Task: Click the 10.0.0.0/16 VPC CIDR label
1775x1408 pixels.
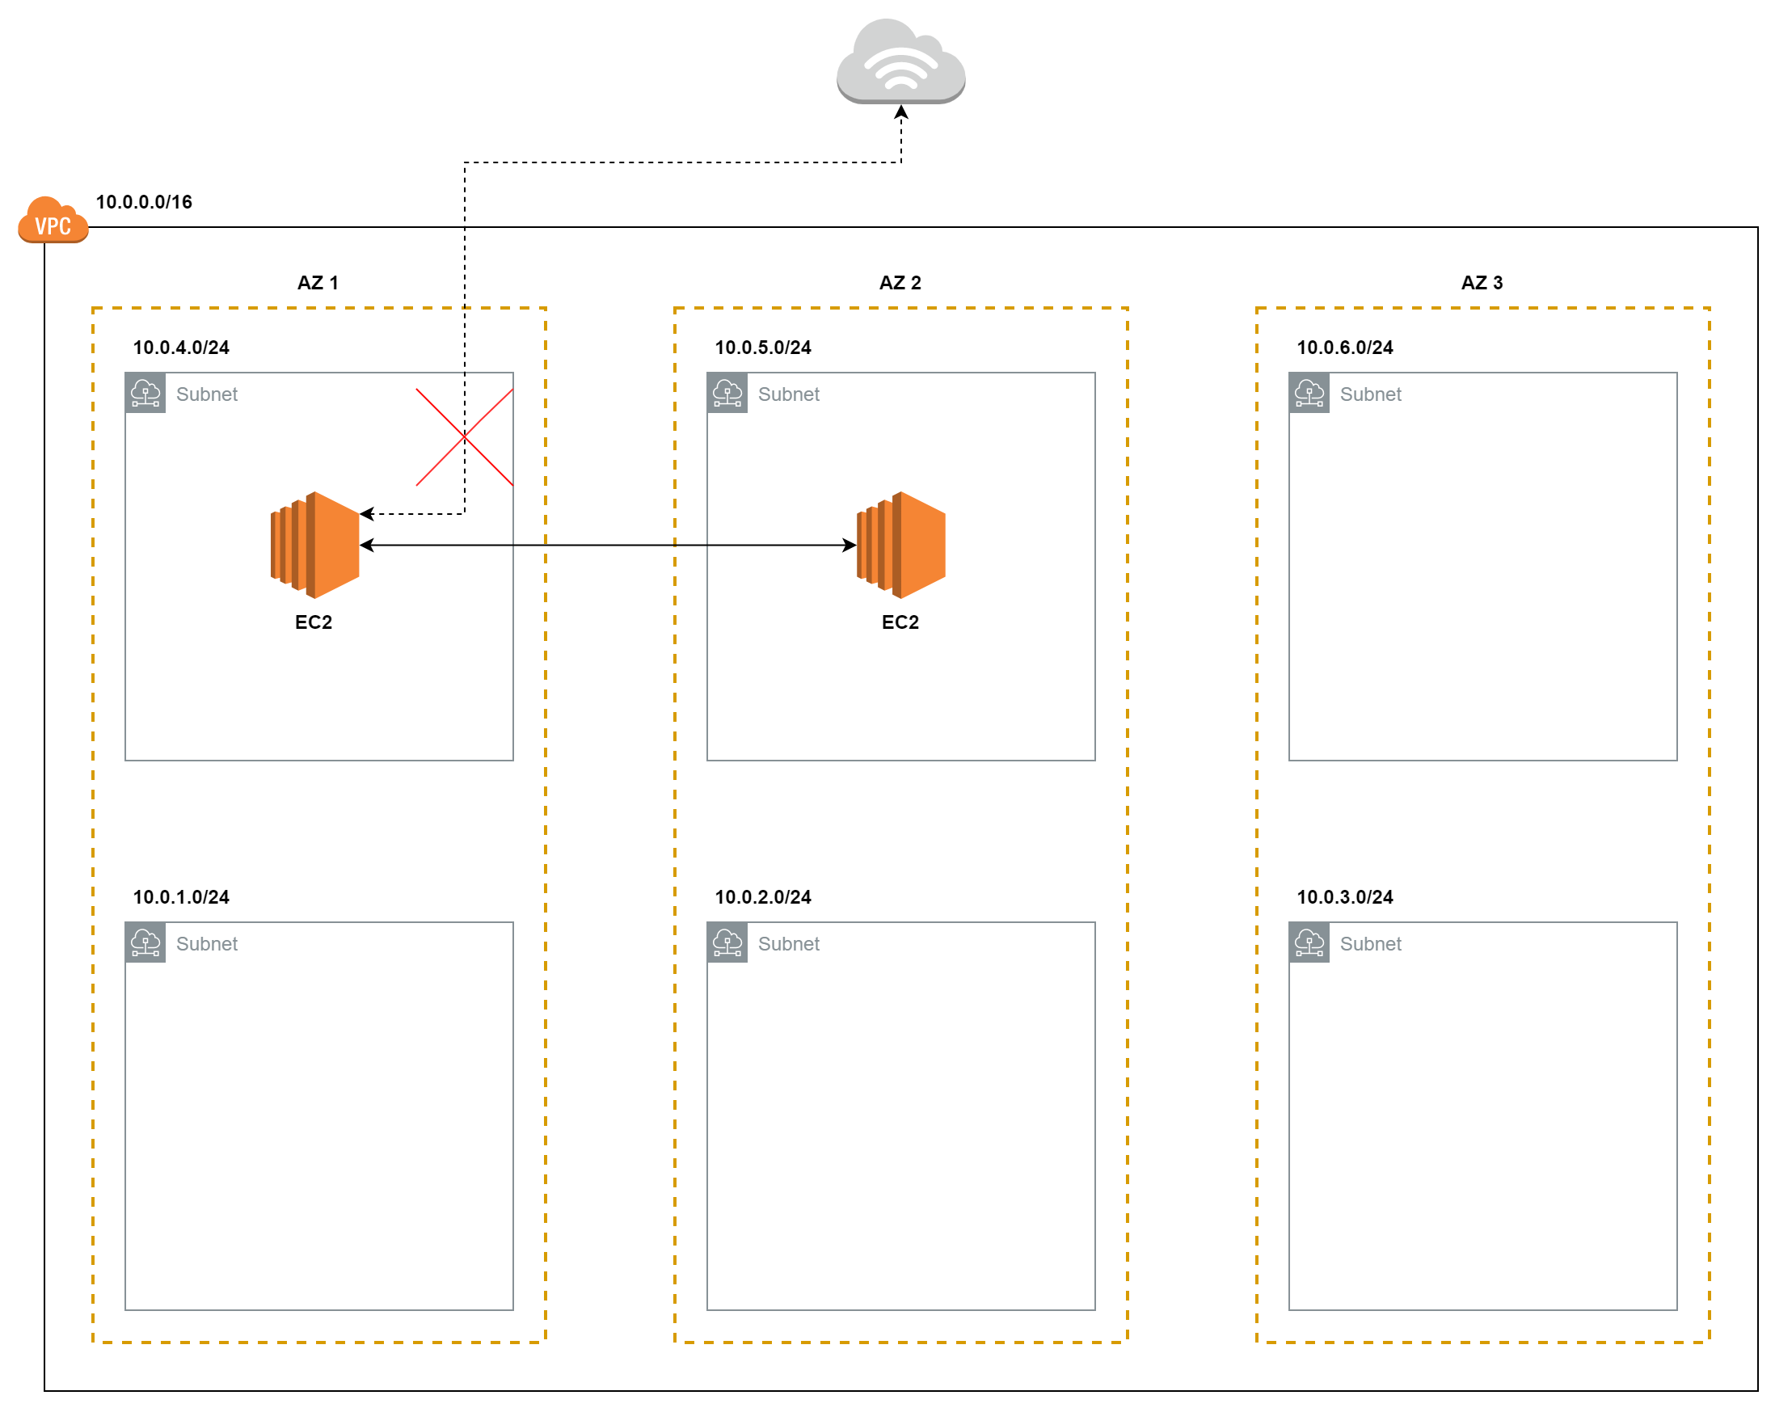Action: (x=144, y=202)
